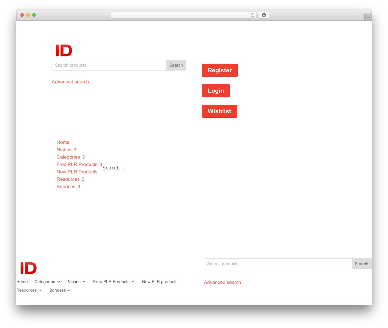Screen dimensions: 388x328
Task: Click the Register button
Action: (x=220, y=70)
